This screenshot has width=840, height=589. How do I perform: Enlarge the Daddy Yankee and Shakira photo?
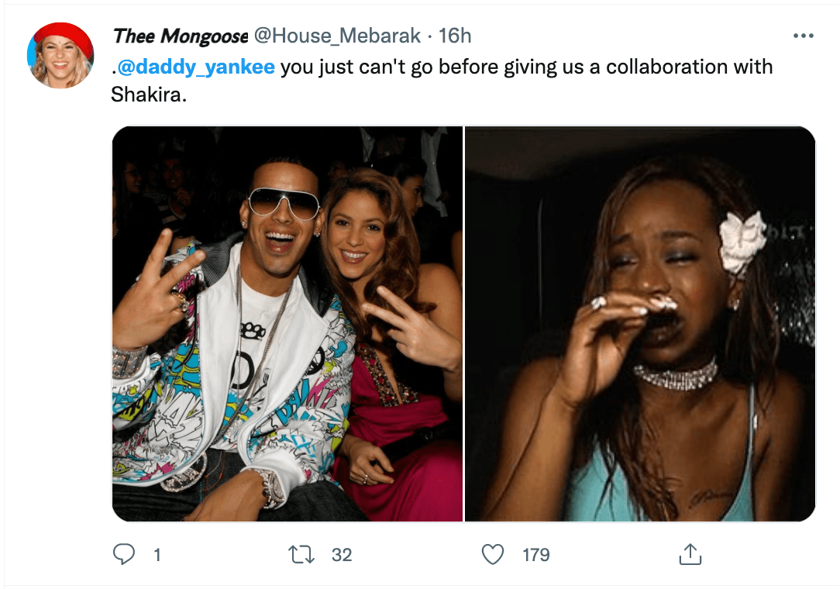287,325
